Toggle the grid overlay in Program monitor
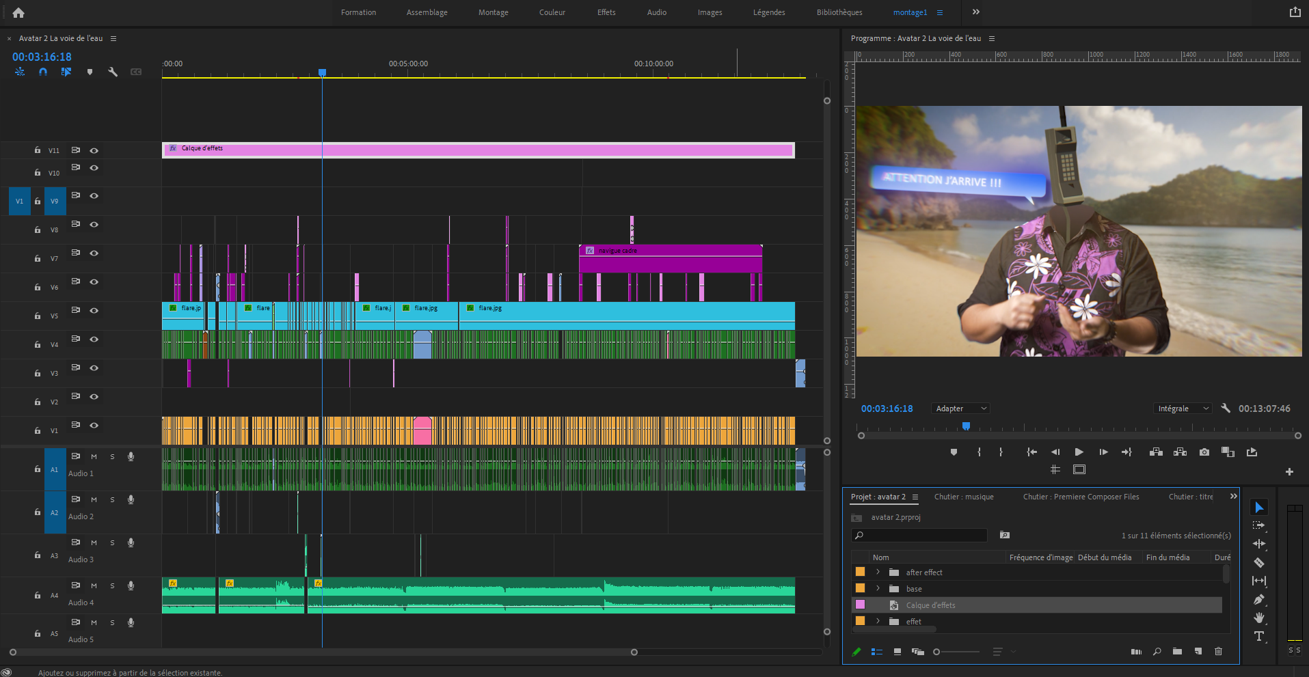Viewport: 1309px width, 677px height. pos(1055,469)
